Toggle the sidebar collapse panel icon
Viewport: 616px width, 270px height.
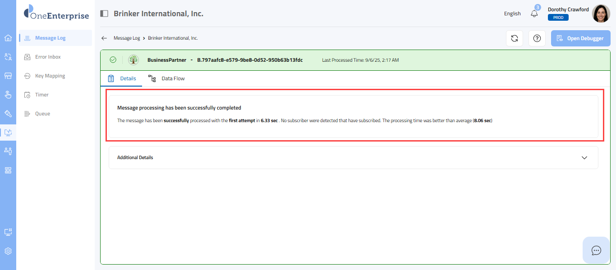tap(104, 14)
